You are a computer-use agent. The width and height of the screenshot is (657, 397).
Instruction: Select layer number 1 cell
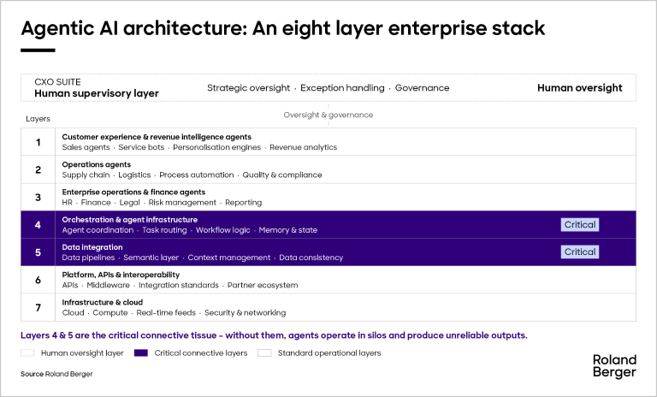coord(38,142)
